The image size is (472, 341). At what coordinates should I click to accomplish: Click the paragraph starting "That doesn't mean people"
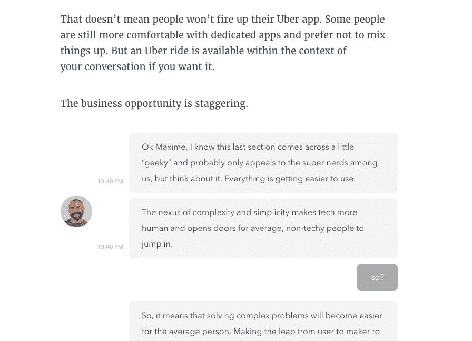click(222, 43)
